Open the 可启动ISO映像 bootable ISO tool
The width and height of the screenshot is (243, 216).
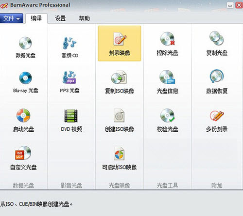(120, 158)
